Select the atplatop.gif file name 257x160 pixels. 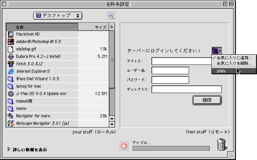(x=26, y=49)
